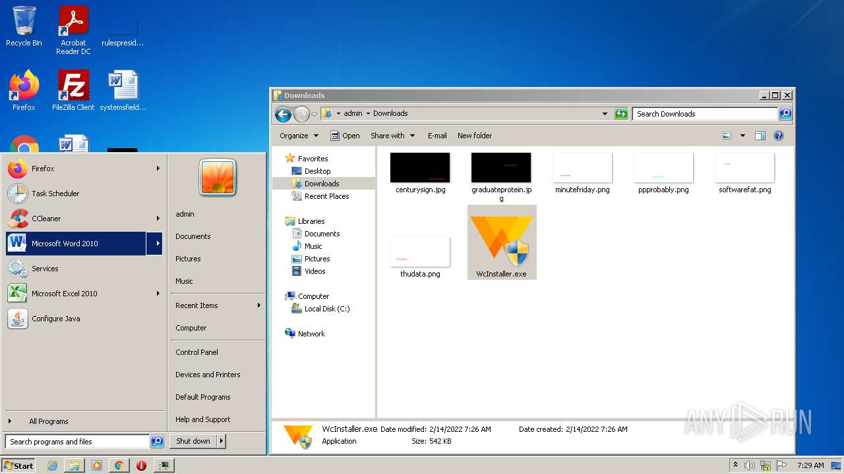Expand CCleaner jump list arrow
The height and width of the screenshot is (474, 844).
click(x=158, y=219)
